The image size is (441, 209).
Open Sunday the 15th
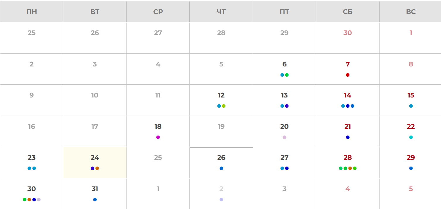point(411,100)
